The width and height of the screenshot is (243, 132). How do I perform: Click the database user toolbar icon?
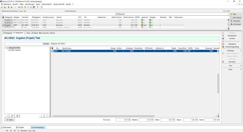[x=8, y=7]
